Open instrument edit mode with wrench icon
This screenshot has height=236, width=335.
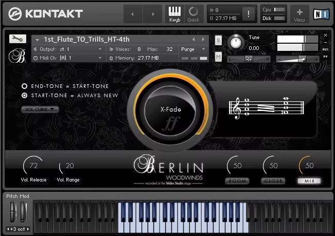(x=17, y=39)
